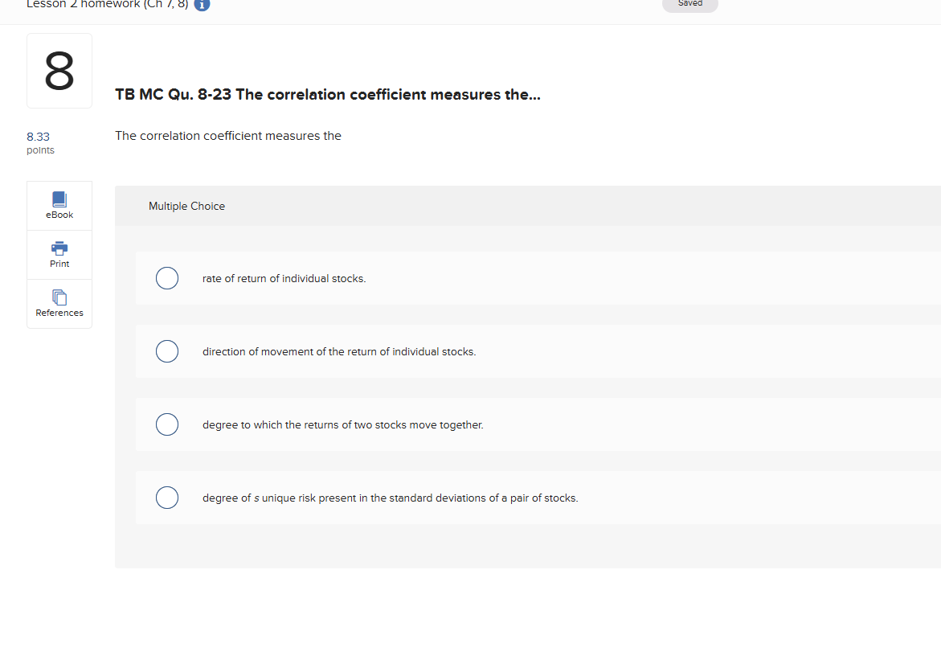This screenshot has width=941, height=668.
Task: Click the prompt text 'The correlation coefficient measures the'
Action: 228,135
